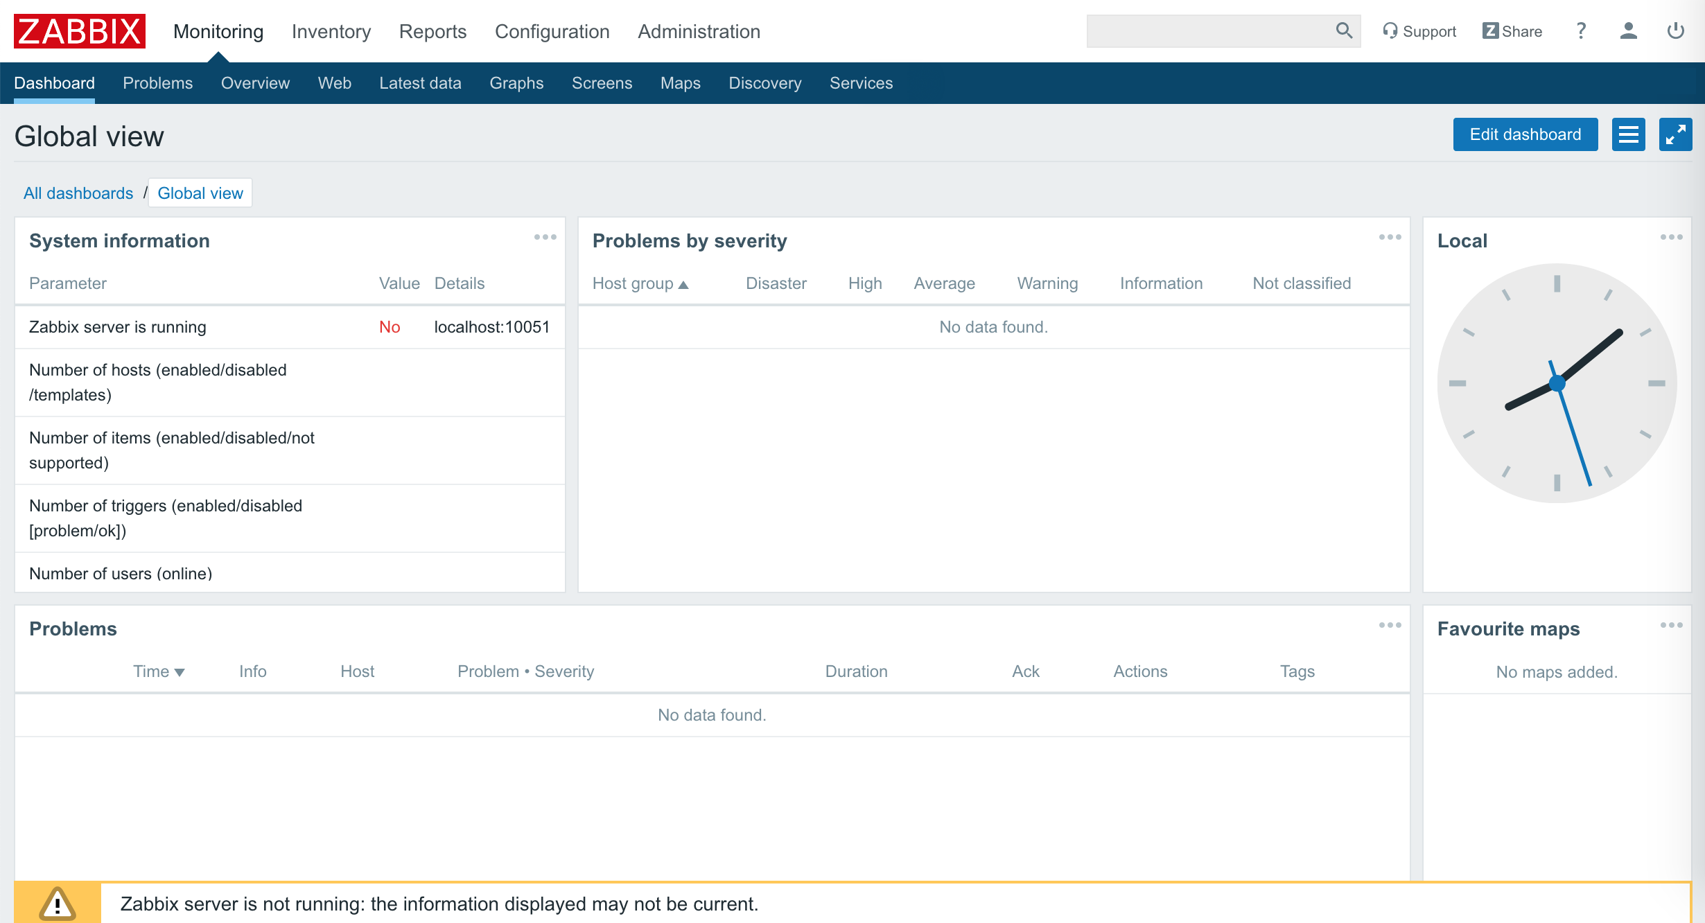Screen dimensions: 1705x923
Task: Go to Services submenu tab
Action: tap(862, 83)
